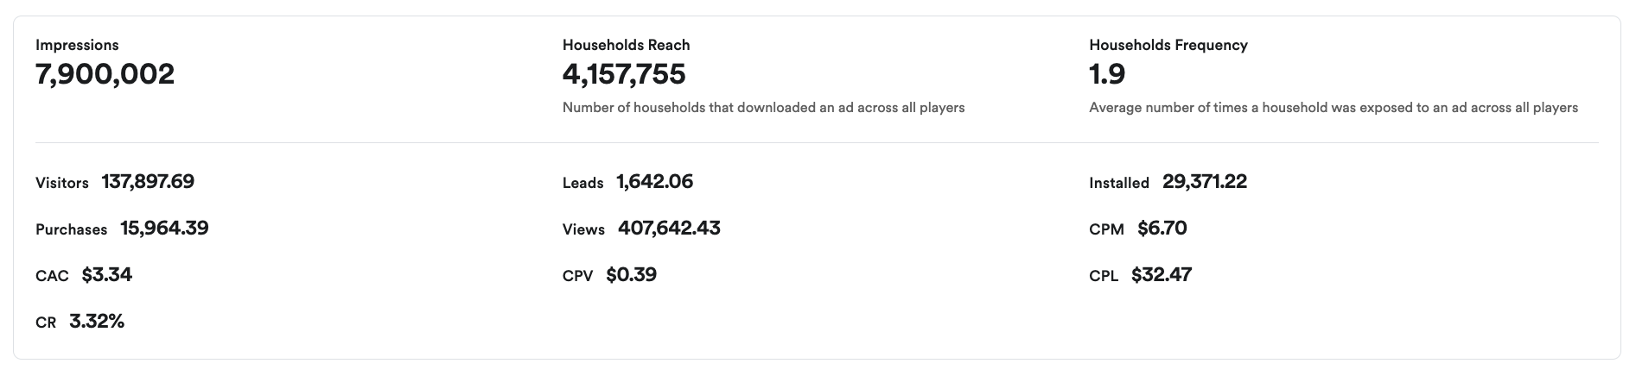The height and width of the screenshot is (376, 1636).
Task: Select the Purchases value 15,964.39
Action: coord(164,229)
